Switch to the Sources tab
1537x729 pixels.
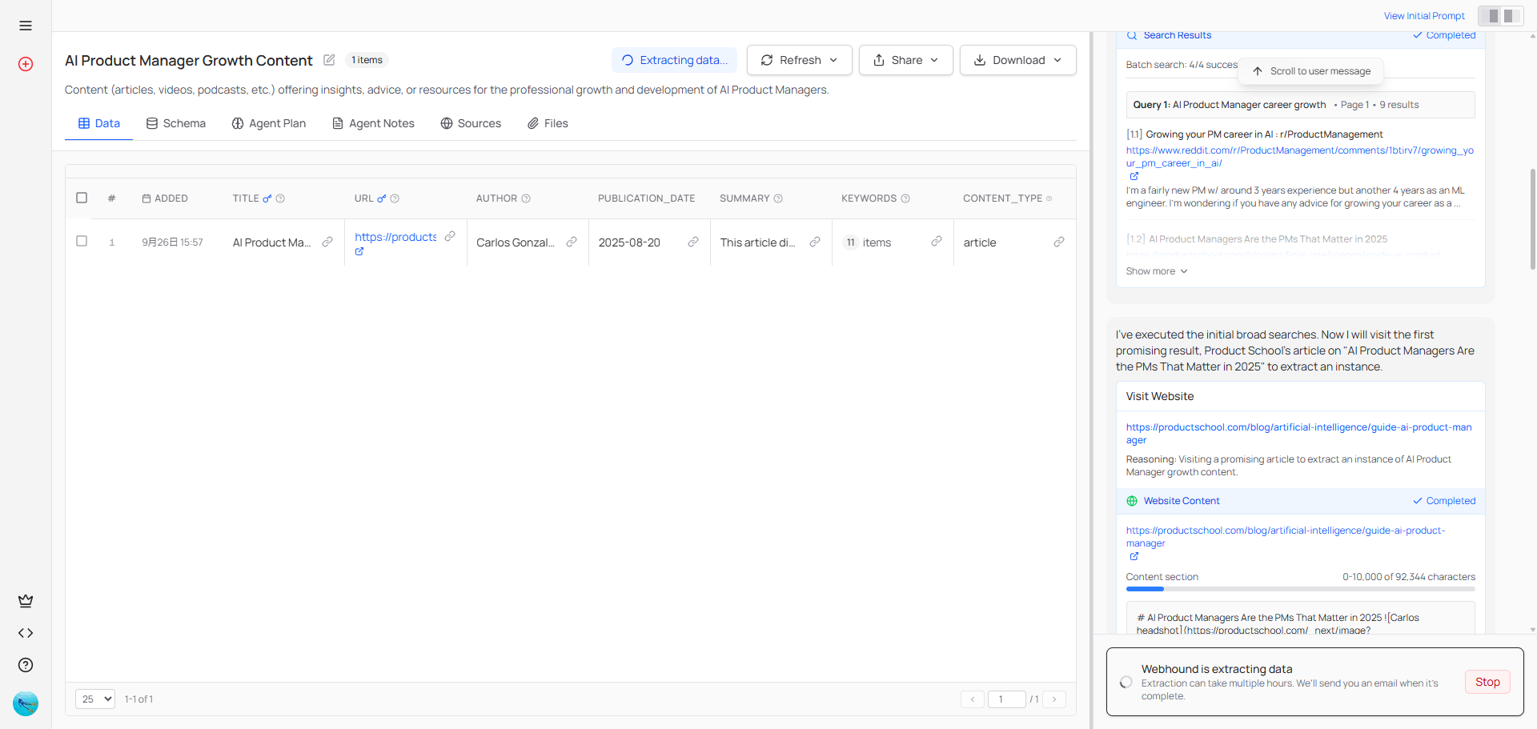tap(471, 123)
